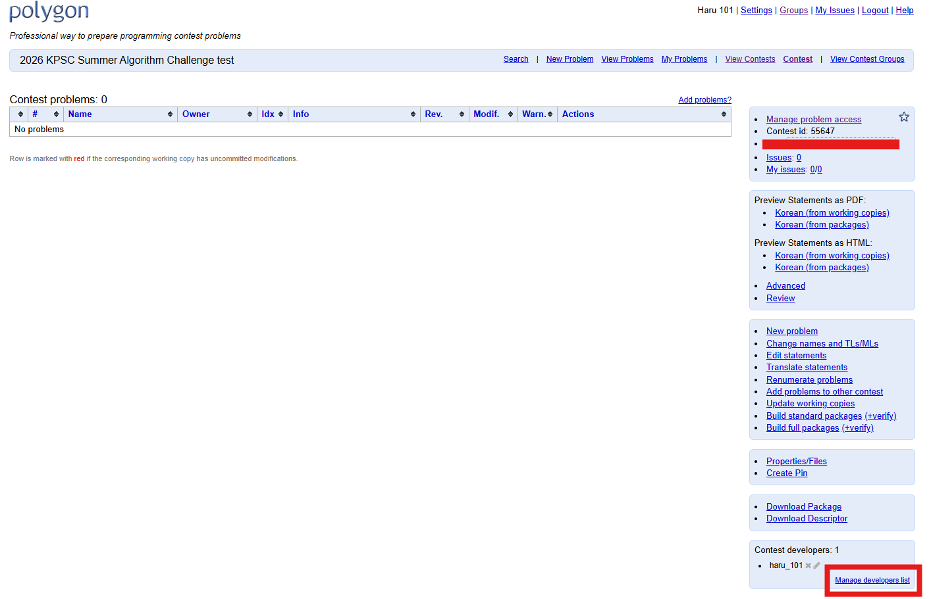Sort by the unlabeled first column arrows
The width and height of the screenshot is (929, 599).
tap(20, 114)
